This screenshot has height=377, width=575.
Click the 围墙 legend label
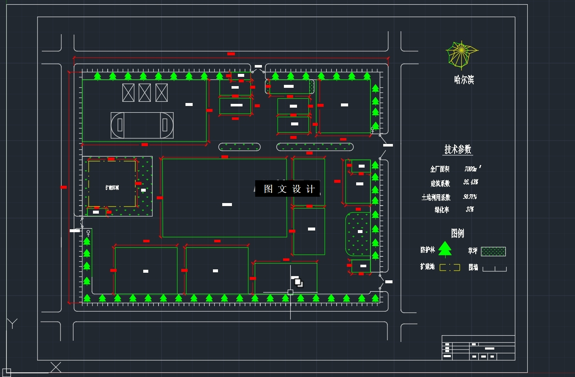pyautogui.click(x=473, y=267)
